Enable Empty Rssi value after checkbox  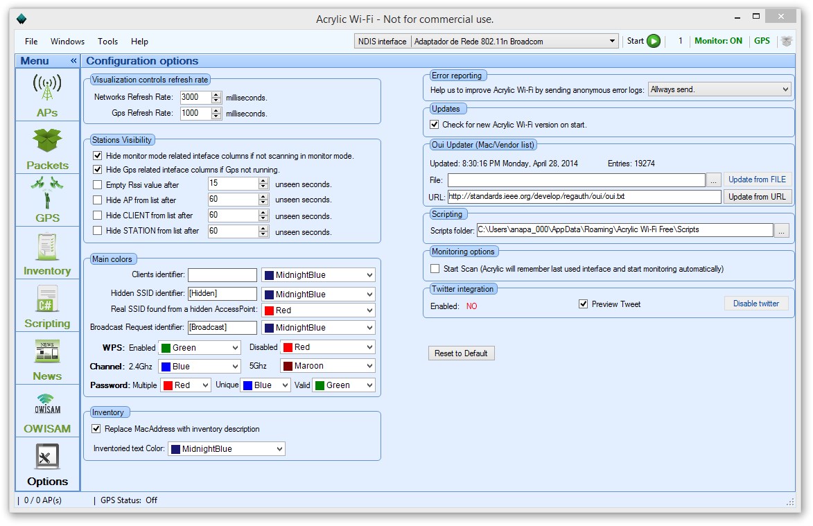(x=98, y=184)
